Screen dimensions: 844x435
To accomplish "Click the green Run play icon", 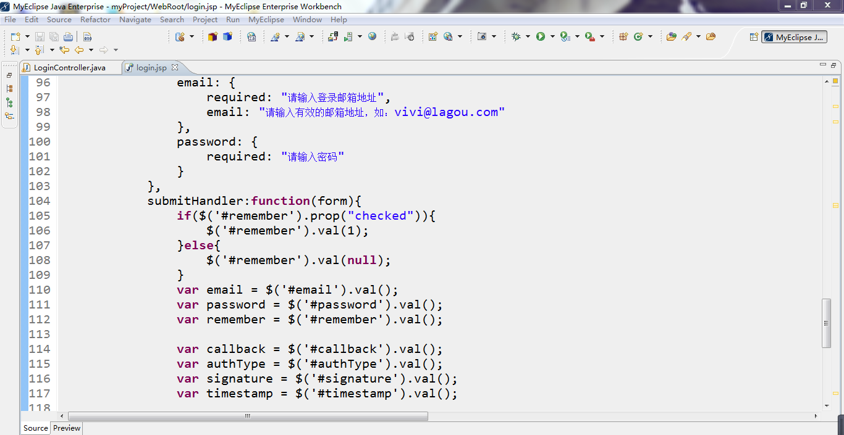I will point(541,37).
